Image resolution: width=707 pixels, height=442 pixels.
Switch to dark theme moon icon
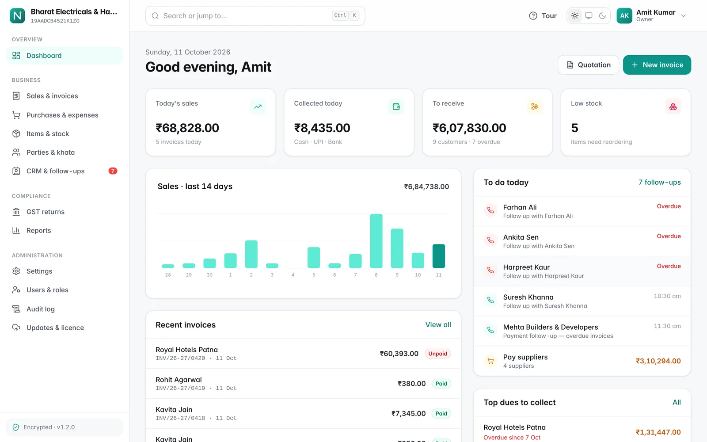point(602,16)
